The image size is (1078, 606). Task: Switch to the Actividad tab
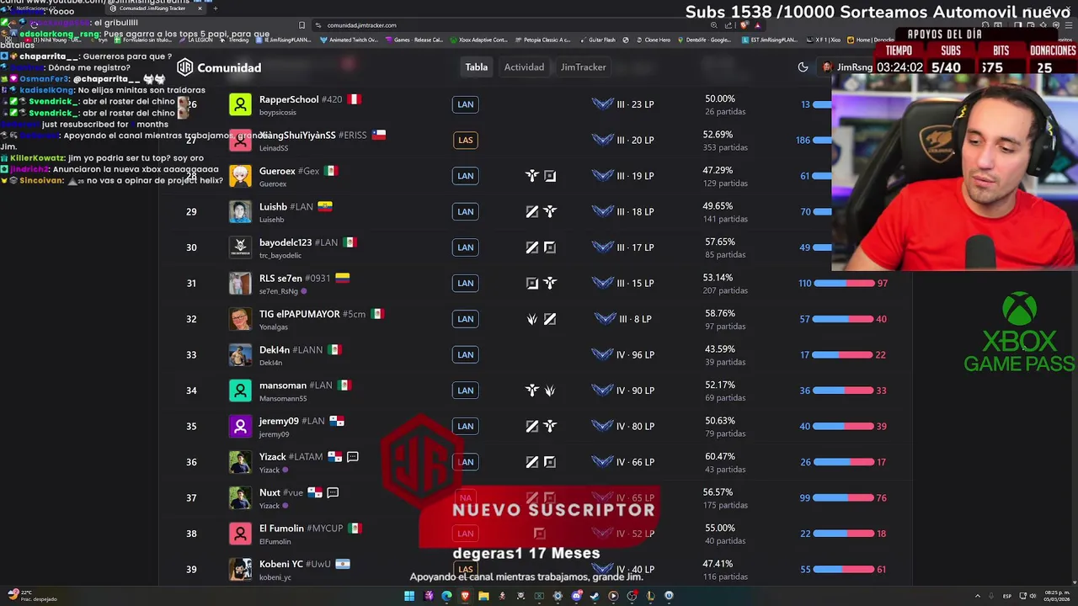click(524, 67)
